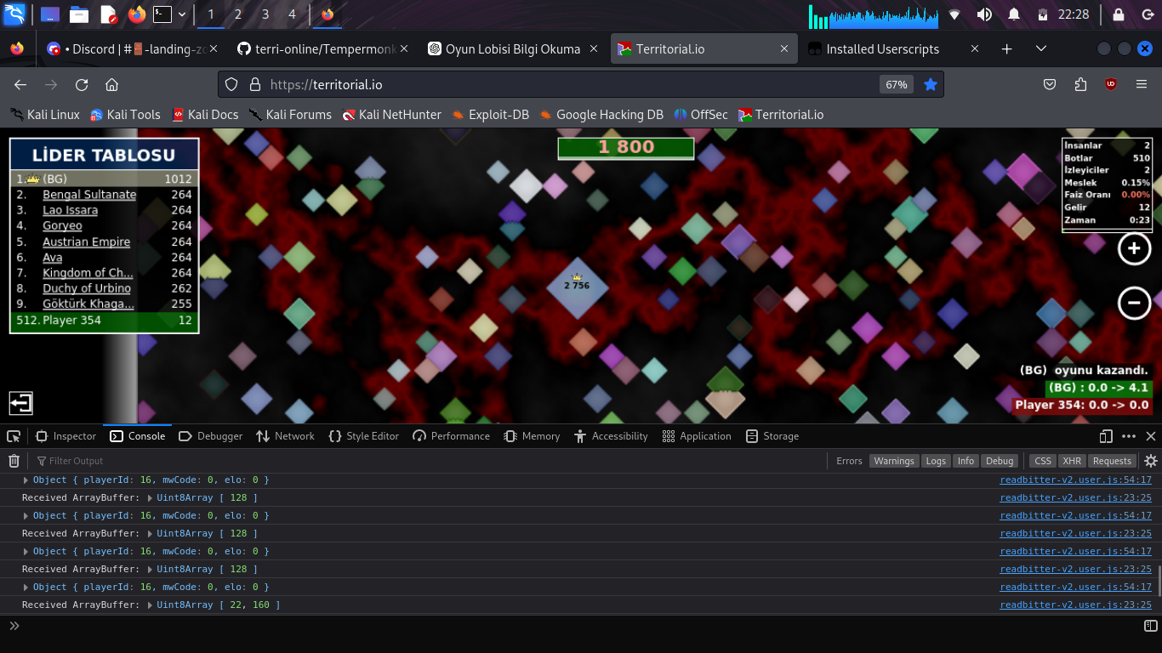Toggle the split console sidebar icon

pos(1151,626)
